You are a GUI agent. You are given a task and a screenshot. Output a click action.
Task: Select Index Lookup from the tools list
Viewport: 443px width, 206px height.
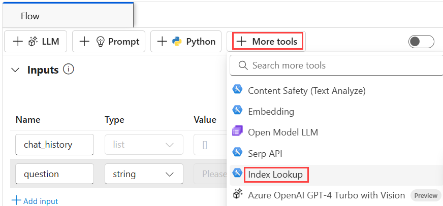pyautogui.click(x=275, y=175)
